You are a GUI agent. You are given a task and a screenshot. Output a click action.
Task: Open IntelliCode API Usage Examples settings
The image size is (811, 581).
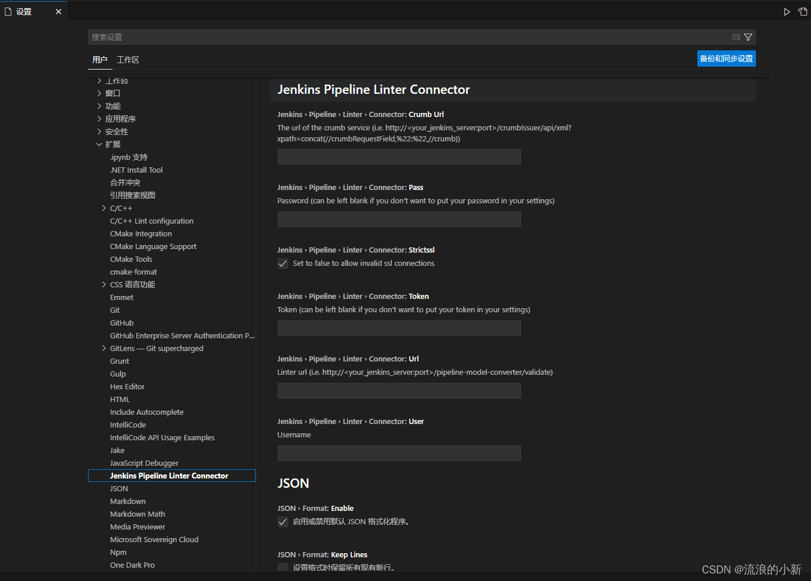pos(162,437)
